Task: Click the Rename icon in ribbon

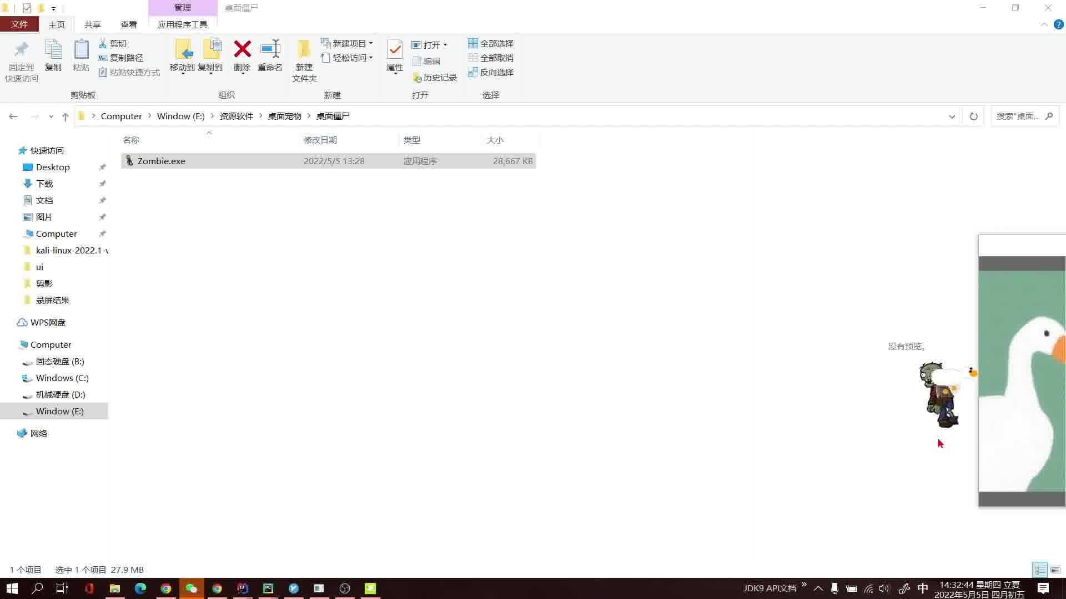Action: click(x=270, y=49)
